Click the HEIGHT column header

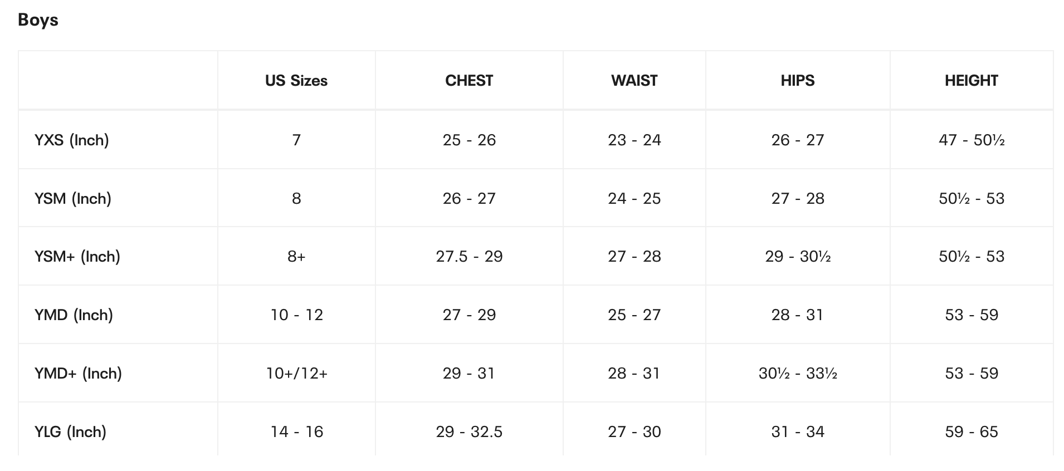(x=971, y=81)
